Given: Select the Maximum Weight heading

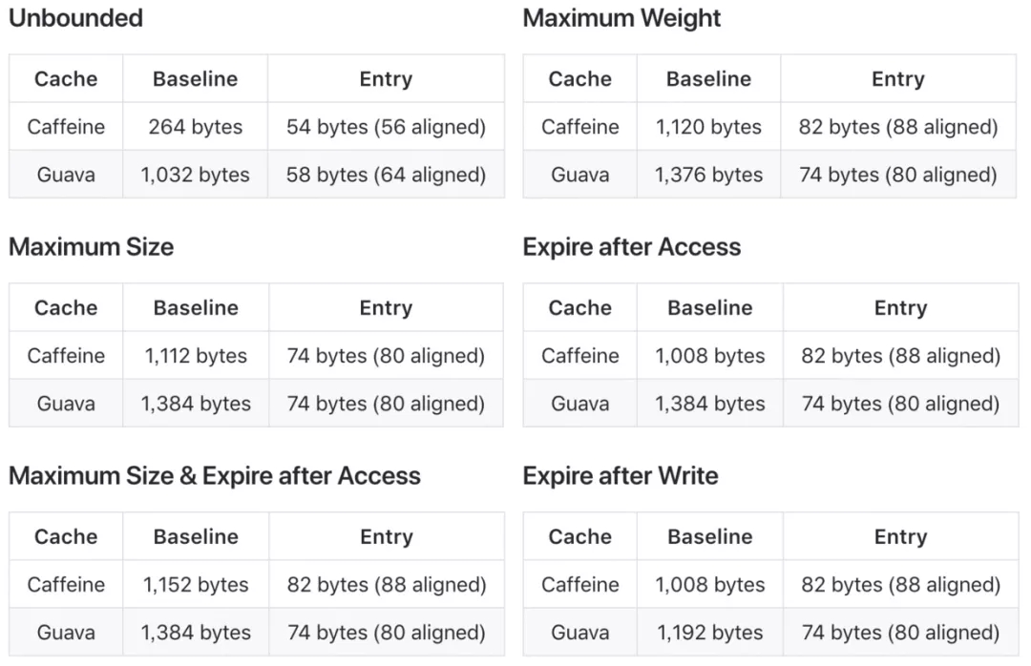Looking at the screenshot, I should pos(621,18).
